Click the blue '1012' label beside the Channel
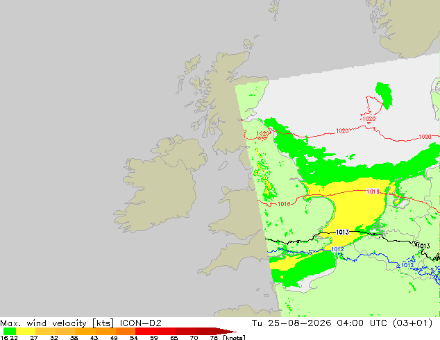 337,249
